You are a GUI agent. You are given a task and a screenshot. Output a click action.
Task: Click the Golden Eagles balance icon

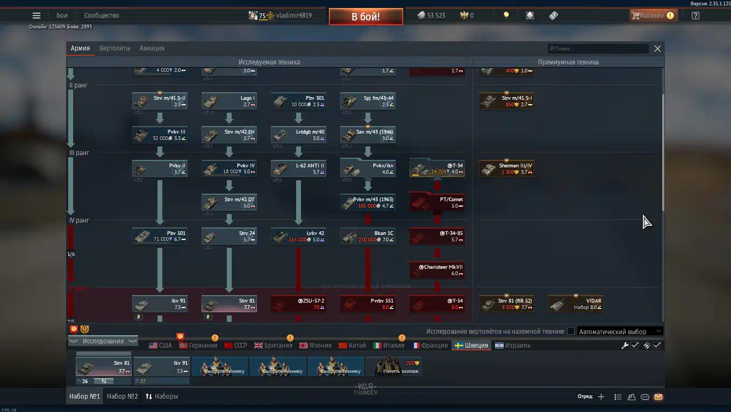coord(464,16)
